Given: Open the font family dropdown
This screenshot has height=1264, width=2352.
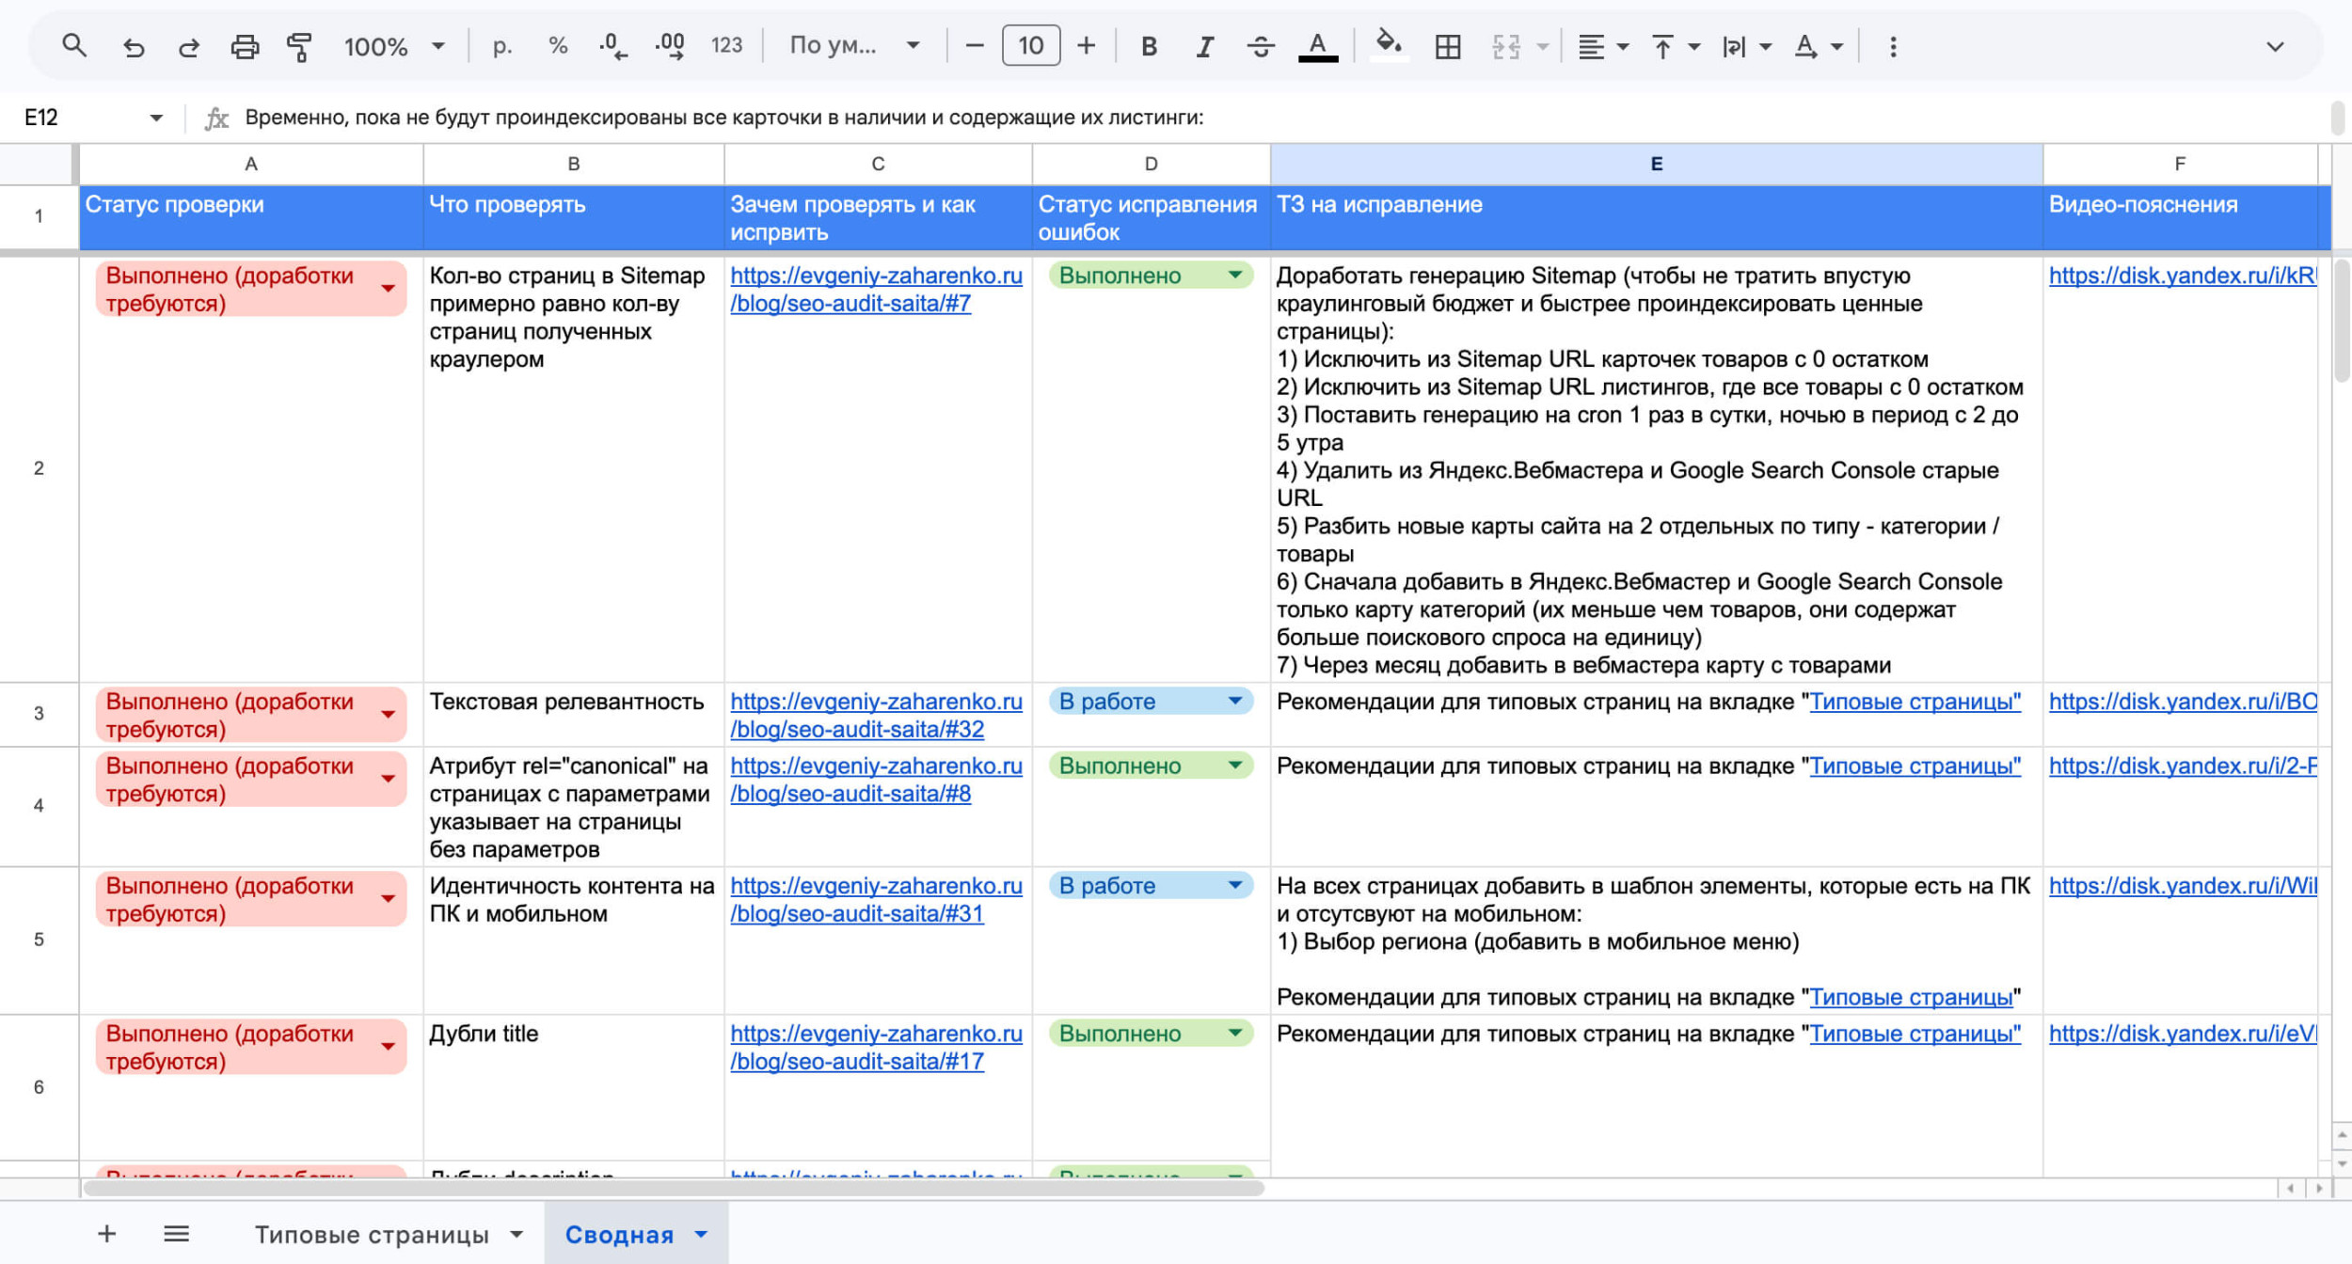Looking at the screenshot, I should [854, 46].
